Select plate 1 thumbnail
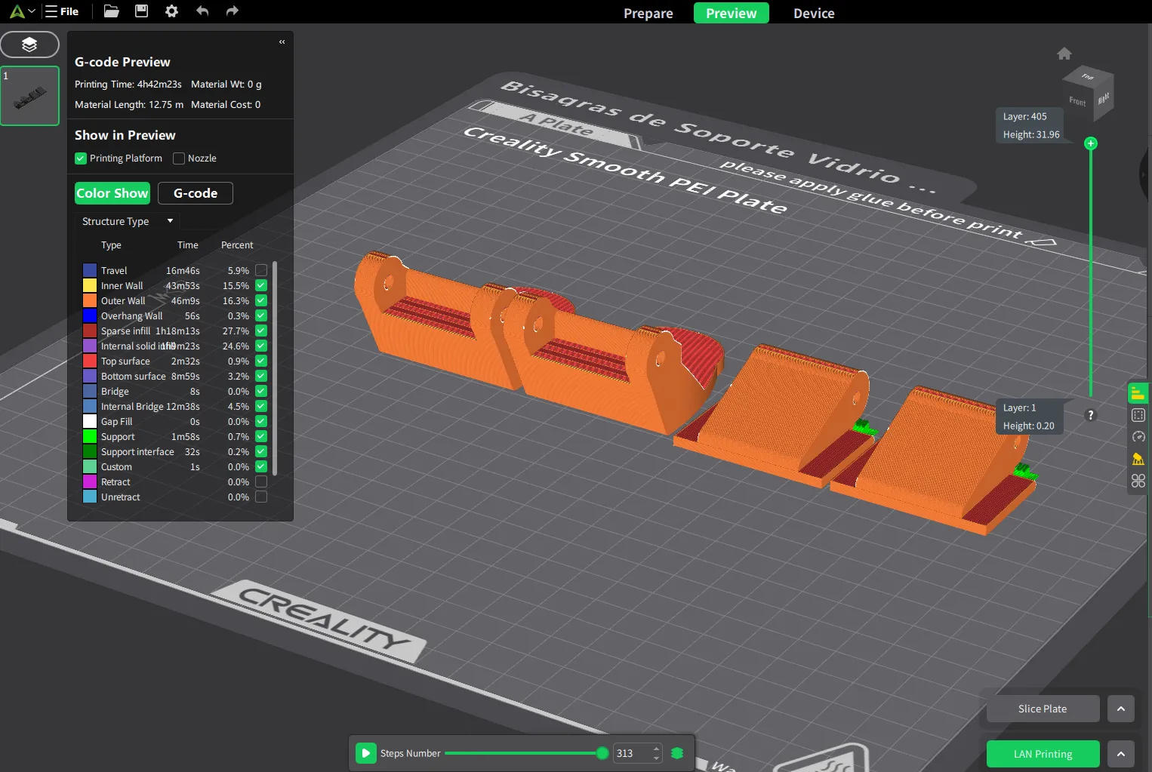Screen dimensions: 1152x772 point(30,96)
